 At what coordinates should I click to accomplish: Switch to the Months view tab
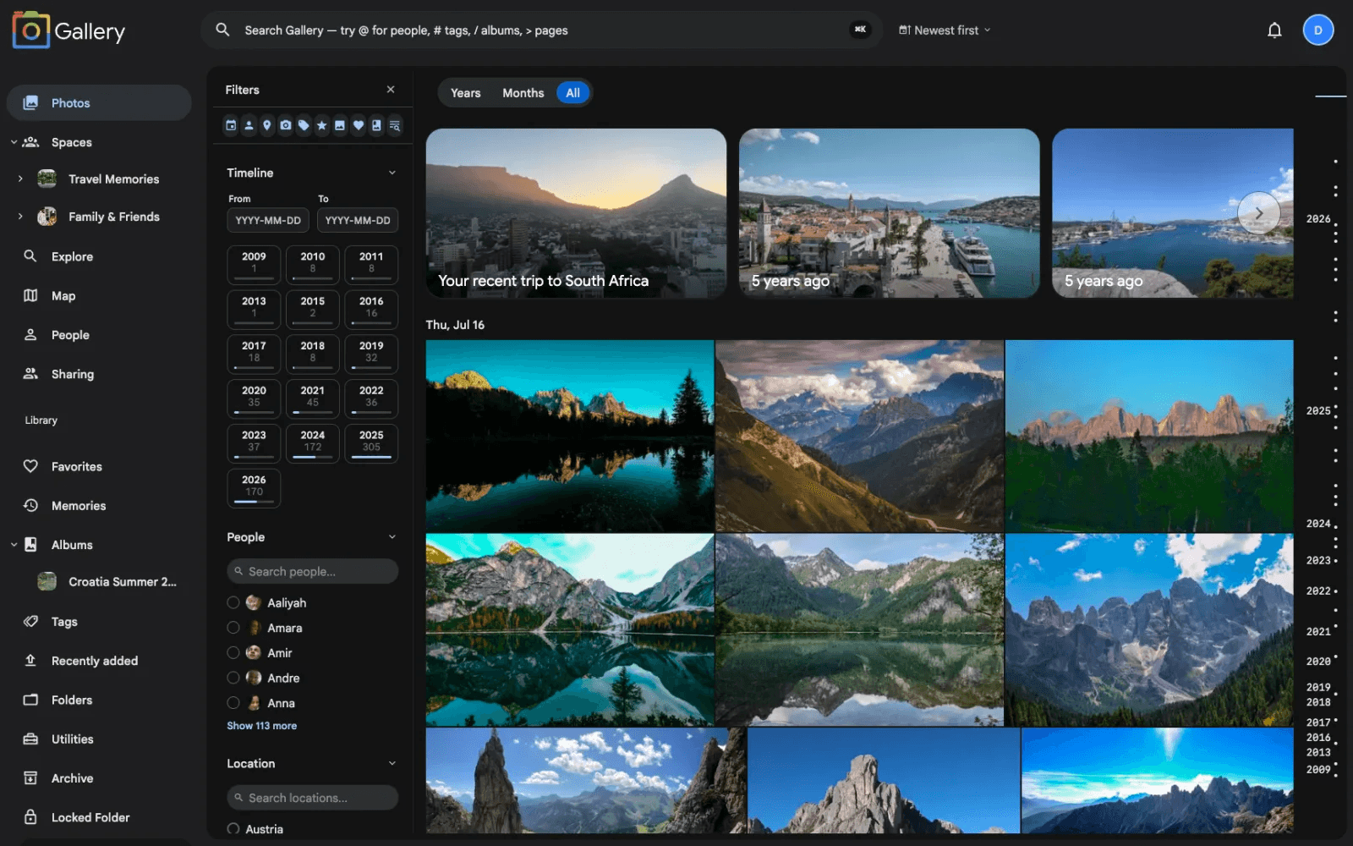pyautogui.click(x=523, y=93)
